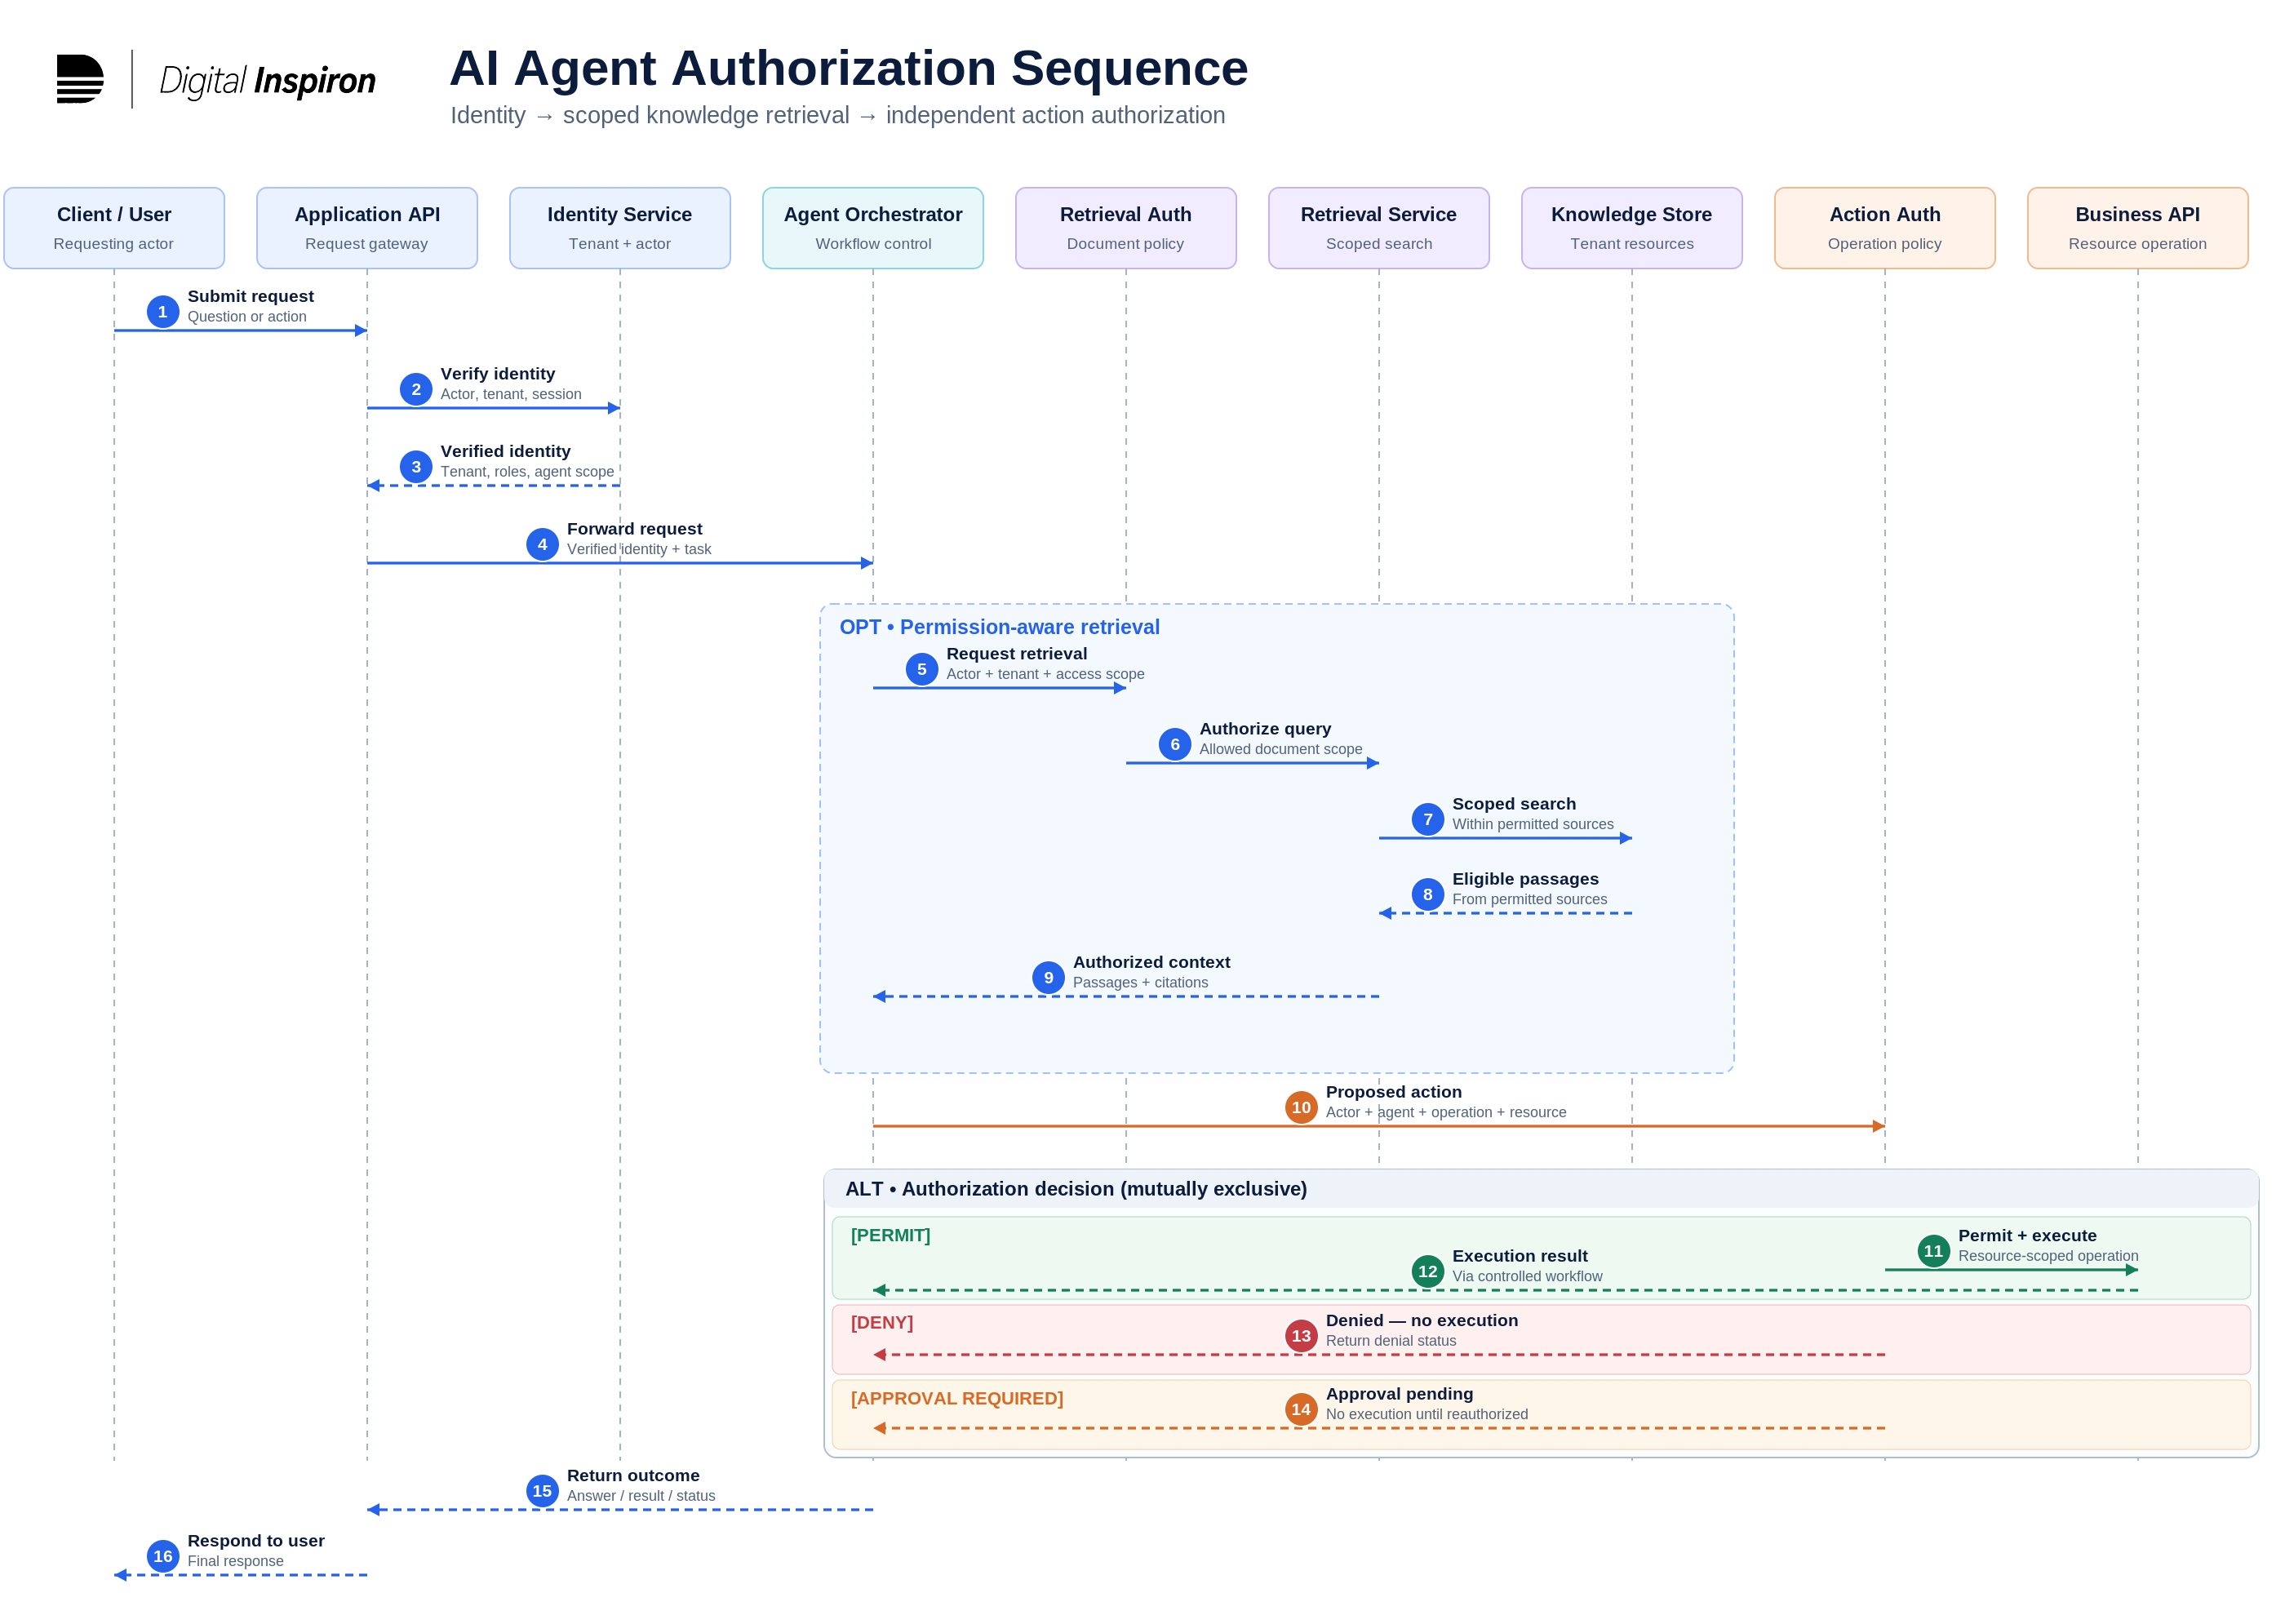Select the "Agent Orchestrator" participant box
Image resolution: width=2285 pixels, height=1624 pixels.
873,228
